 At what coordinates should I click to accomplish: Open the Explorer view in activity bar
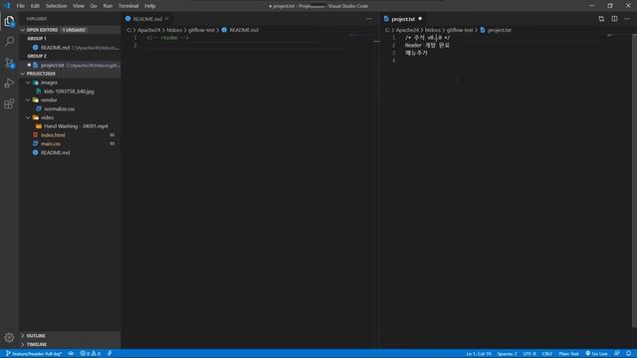pos(9,21)
